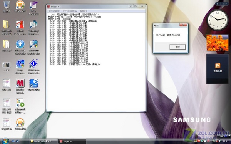Open the Windows Start orb
Screen dimensions: 231x144
[x=5, y=141]
